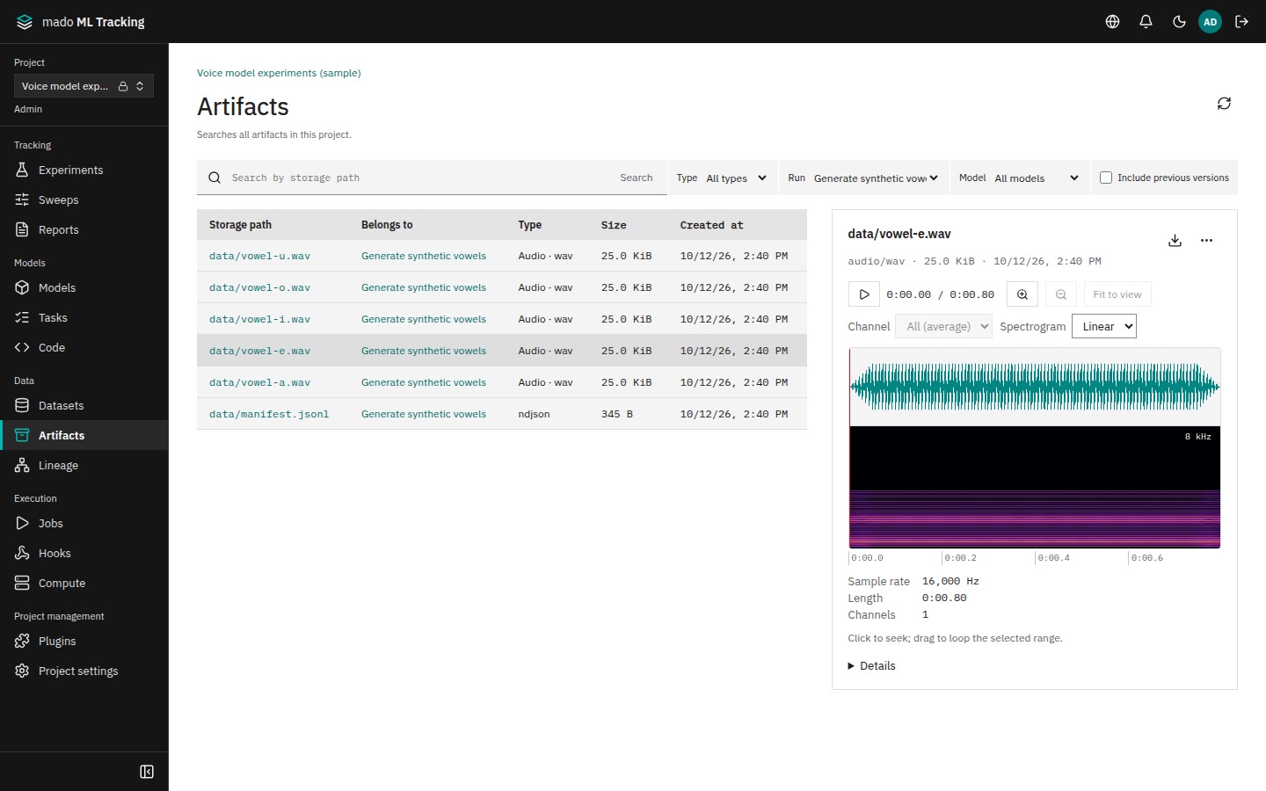
Task: Go to Datasets
Action: coord(84,406)
